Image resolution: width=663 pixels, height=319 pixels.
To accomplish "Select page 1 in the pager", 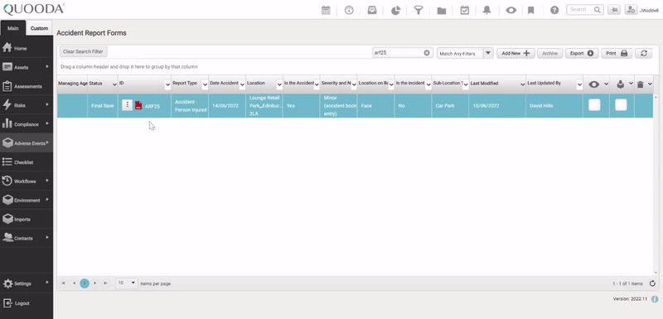I will pos(85,283).
